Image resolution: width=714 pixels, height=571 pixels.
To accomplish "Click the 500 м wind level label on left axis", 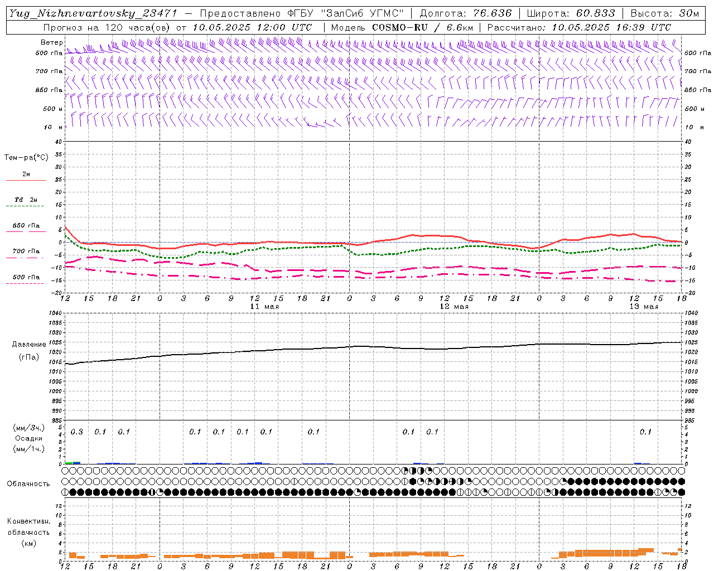I will click(54, 109).
